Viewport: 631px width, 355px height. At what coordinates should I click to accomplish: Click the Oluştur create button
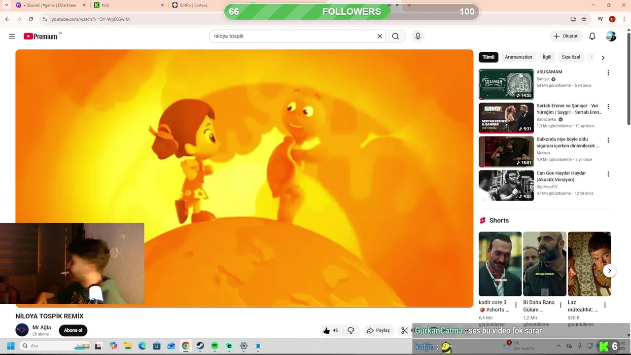click(x=566, y=36)
